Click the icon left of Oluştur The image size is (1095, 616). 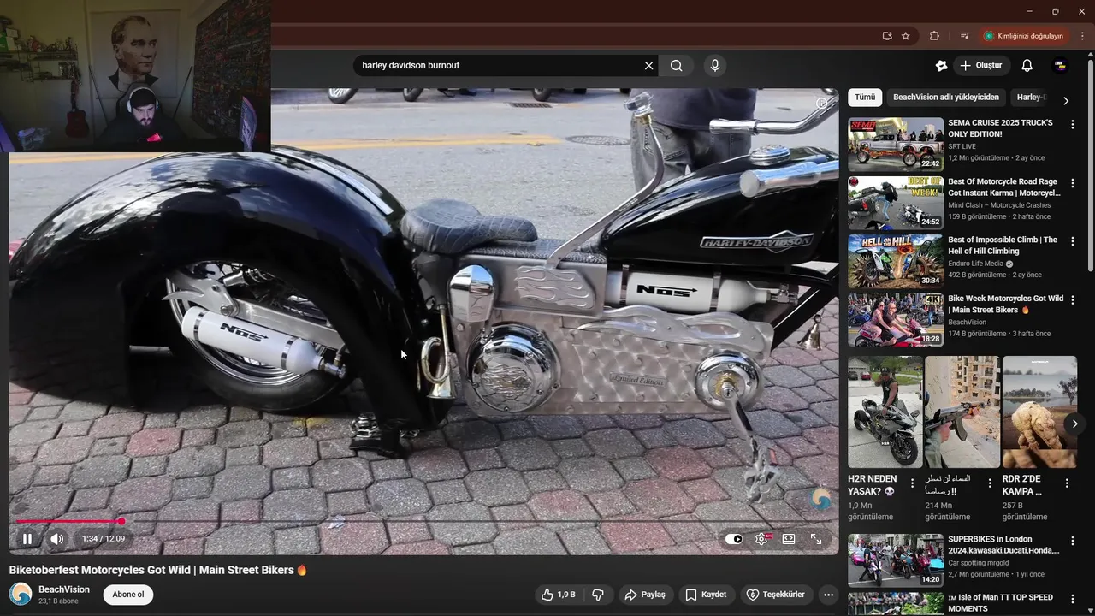(942, 66)
